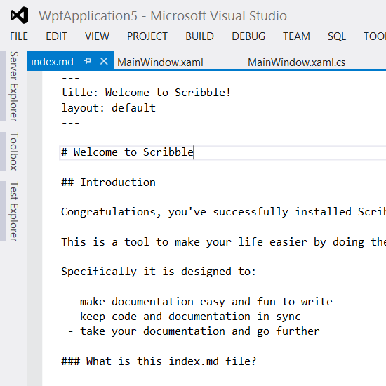Open the SQL menu

click(337, 36)
